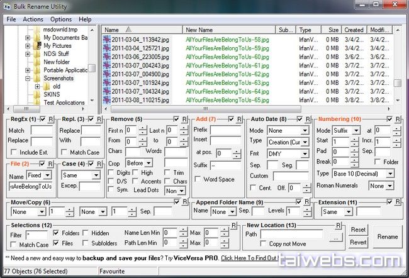Reset the Numbering (10) panel with R
The image size is (409, 278).
397,119
